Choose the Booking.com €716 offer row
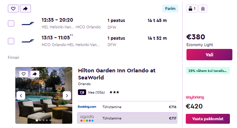 coord(127,107)
